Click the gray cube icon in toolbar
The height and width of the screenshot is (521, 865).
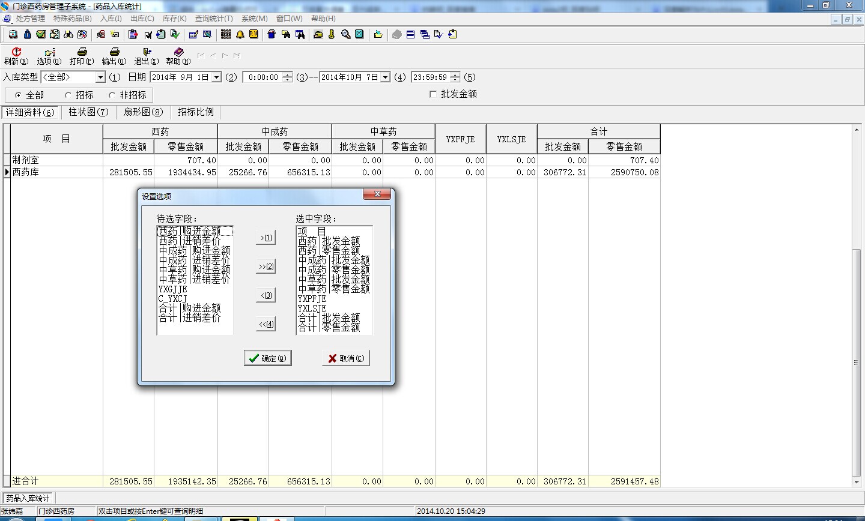[397, 34]
